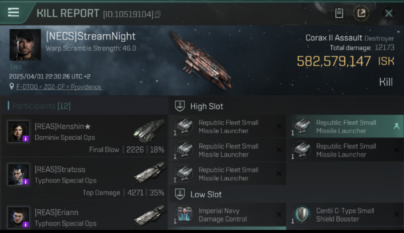Open Kenshin's participant portrait
Viewport: 404px width, 233px height.
(19, 131)
